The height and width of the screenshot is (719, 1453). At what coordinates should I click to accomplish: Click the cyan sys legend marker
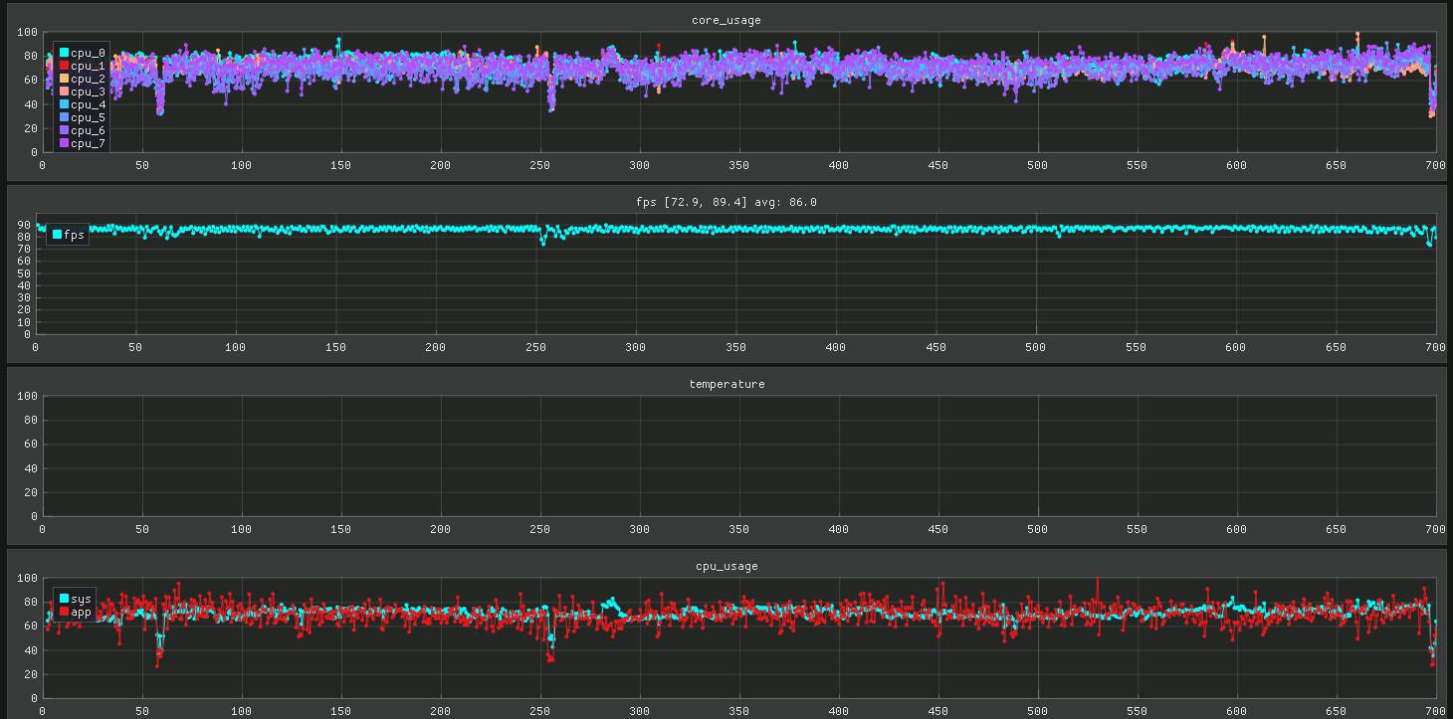point(64,599)
